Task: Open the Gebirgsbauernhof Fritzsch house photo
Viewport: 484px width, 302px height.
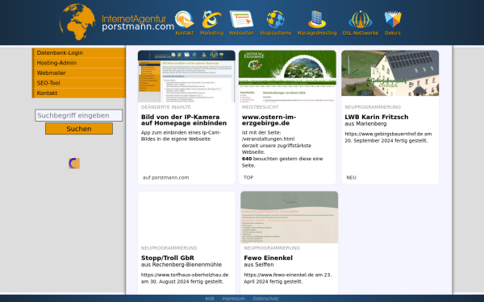Action: click(390, 73)
